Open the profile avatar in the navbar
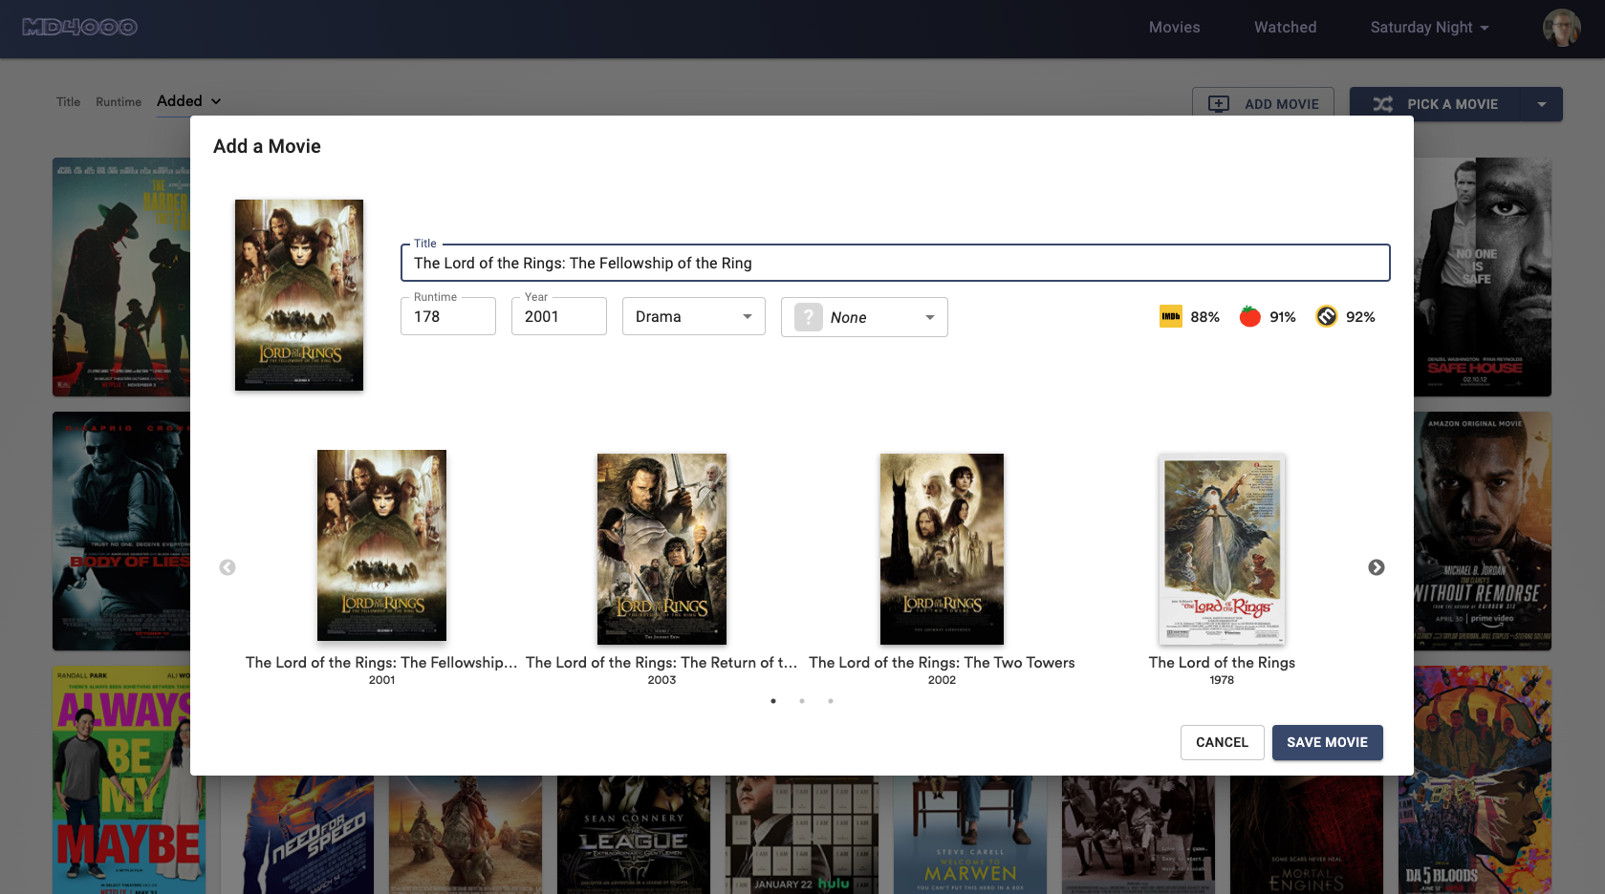Screen dimensions: 1605x894 [1560, 28]
